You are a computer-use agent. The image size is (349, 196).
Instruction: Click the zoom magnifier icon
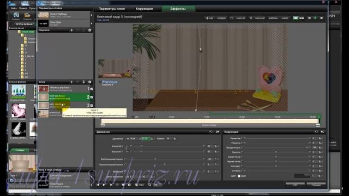click(x=150, y=185)
